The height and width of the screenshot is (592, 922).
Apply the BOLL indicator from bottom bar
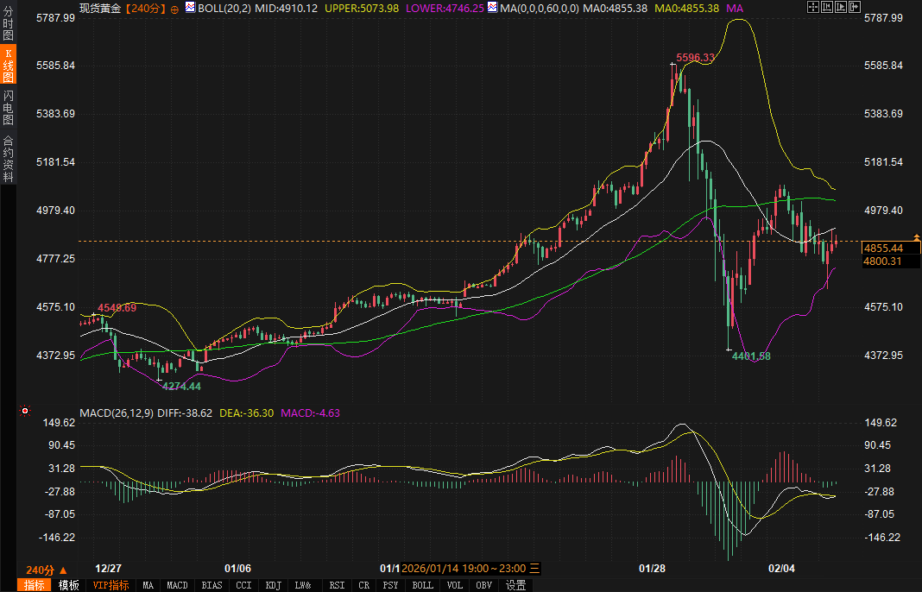[422, 585]
